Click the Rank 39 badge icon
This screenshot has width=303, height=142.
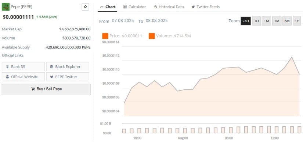point(8,67)
